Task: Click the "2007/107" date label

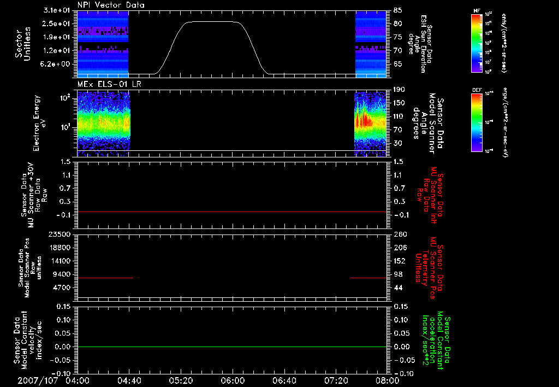Action: [38, 380]
